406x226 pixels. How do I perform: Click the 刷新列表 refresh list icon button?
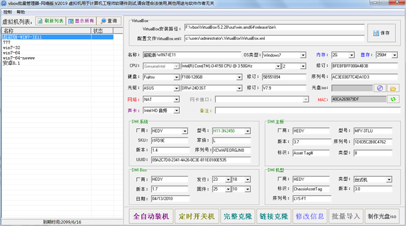coord(50,21)
